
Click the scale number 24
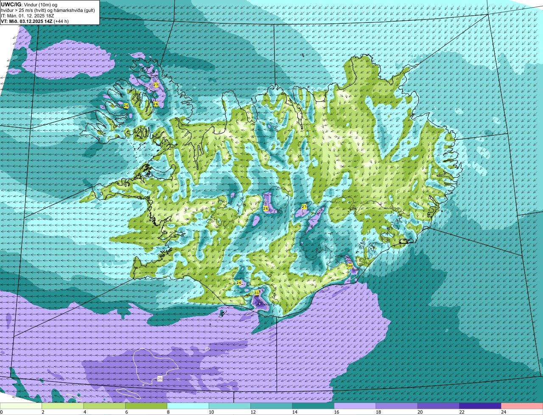pos(503,412)
